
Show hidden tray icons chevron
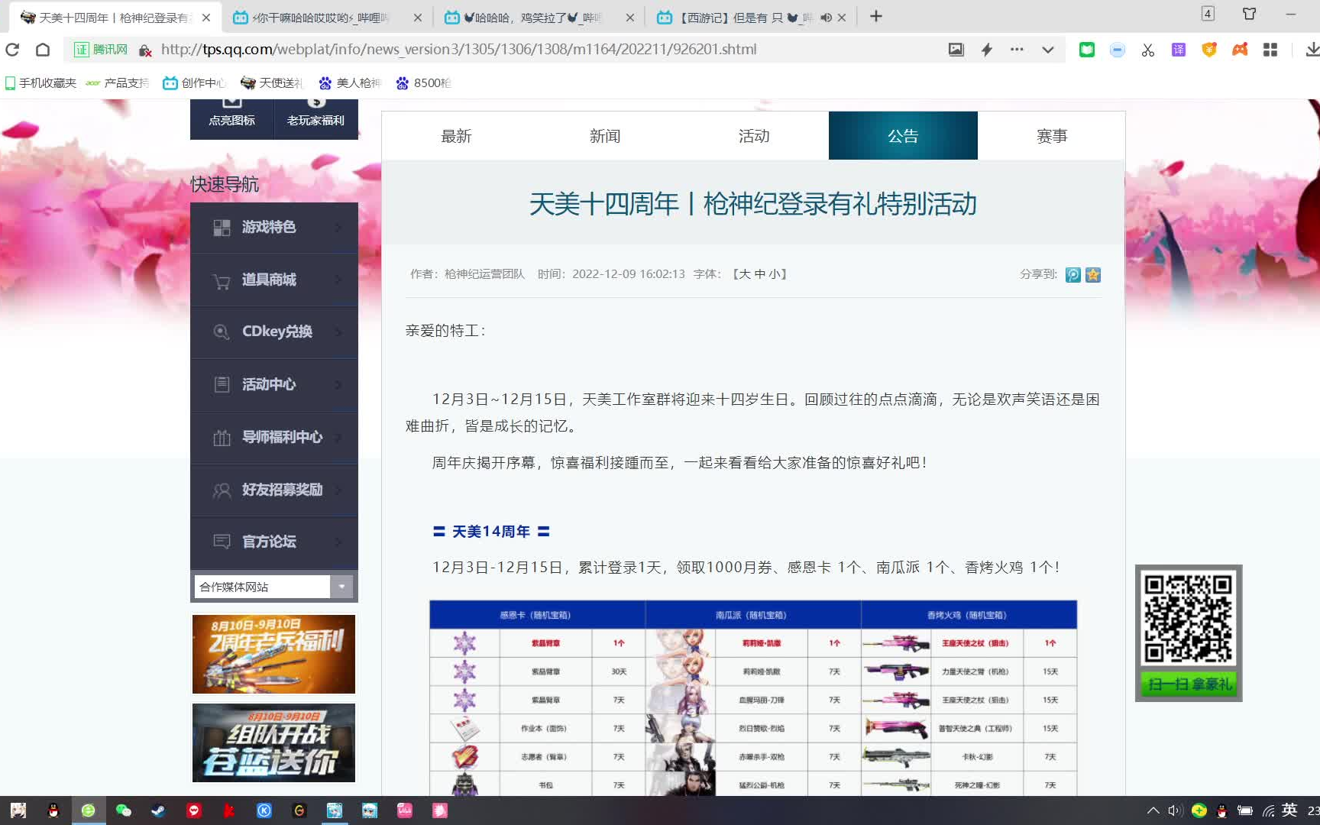tap(1153, 810)
